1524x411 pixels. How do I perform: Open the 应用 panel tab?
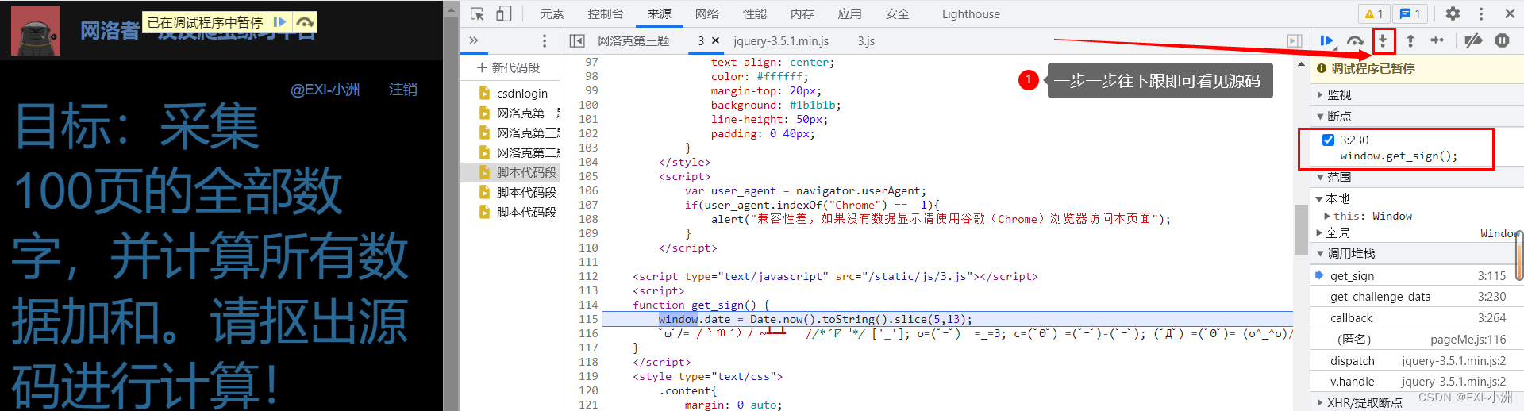coord(849,13)
